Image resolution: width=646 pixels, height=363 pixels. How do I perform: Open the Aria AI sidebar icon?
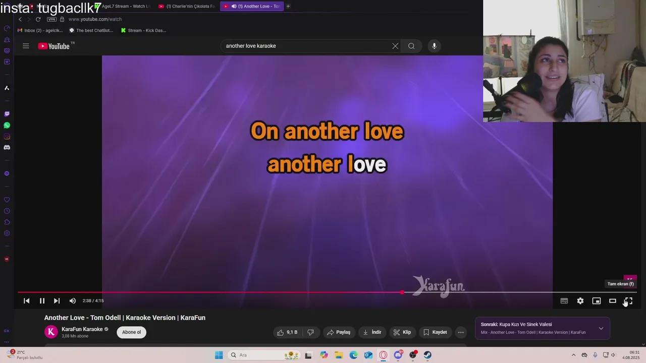(x=7, y=88)
